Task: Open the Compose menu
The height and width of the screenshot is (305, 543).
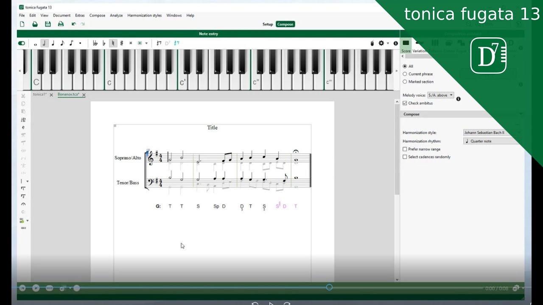Action: point(97,15)
